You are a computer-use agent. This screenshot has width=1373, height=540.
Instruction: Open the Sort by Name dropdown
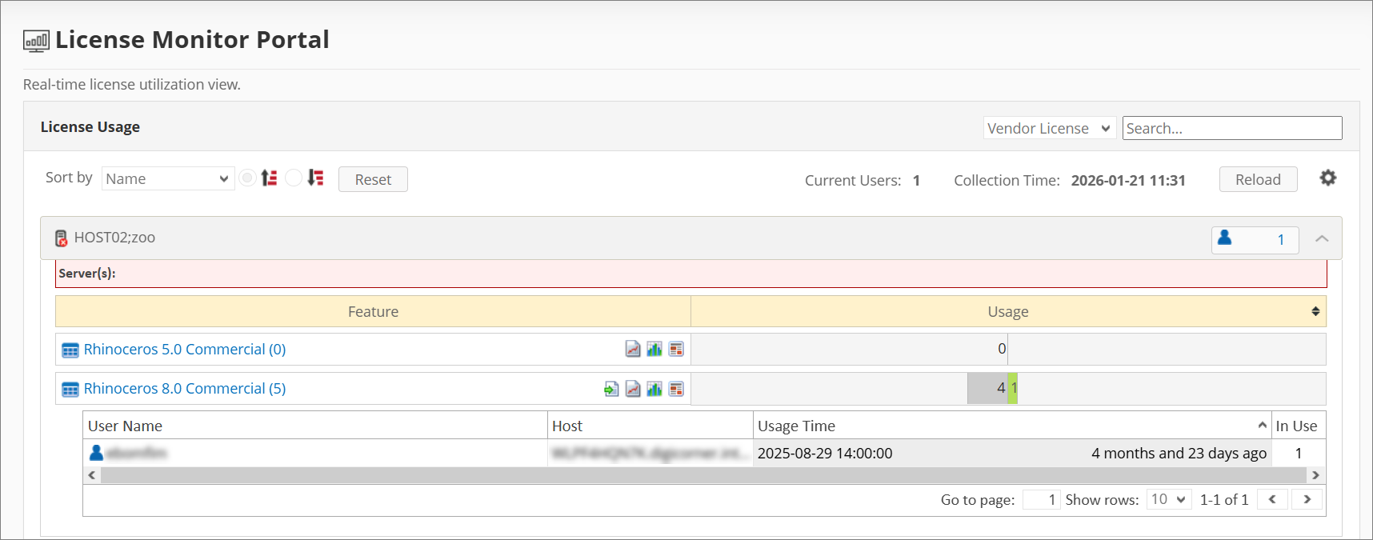tap(168, 178)
